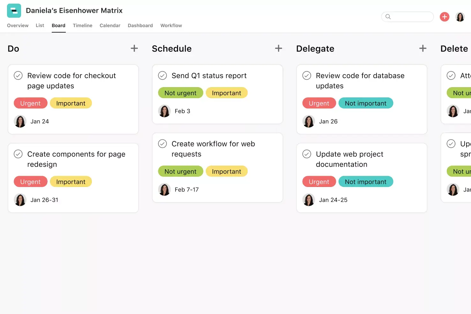Open the 'Send Q1 status report' task card

pos(209,76)
